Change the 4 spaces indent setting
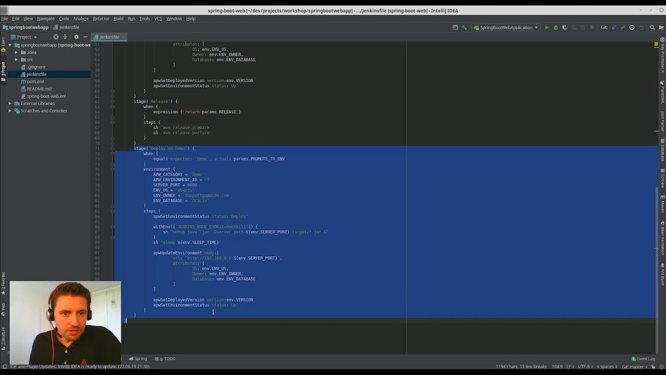The width and height of the screenshot is (666, 375). (x=607, y=367)
